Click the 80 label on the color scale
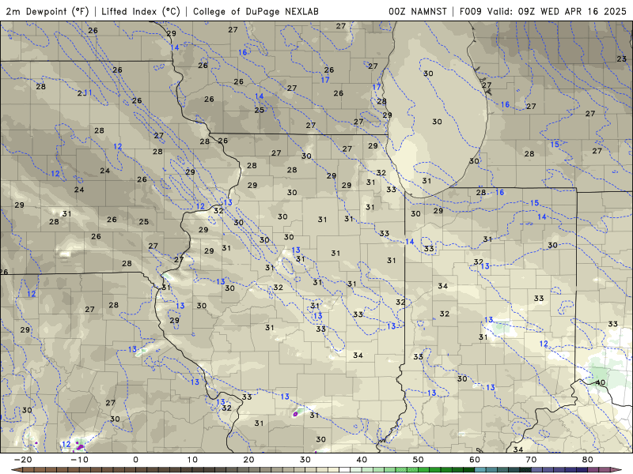Screen dimensions: 633x474 (588, 460)
